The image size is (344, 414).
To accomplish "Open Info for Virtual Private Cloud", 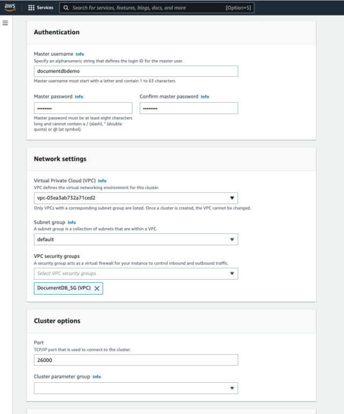I will pyautogui.click(x=102, y=181).
